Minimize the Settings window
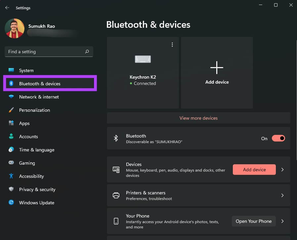The height and width of the screenshot is (240, 297). 261,5
